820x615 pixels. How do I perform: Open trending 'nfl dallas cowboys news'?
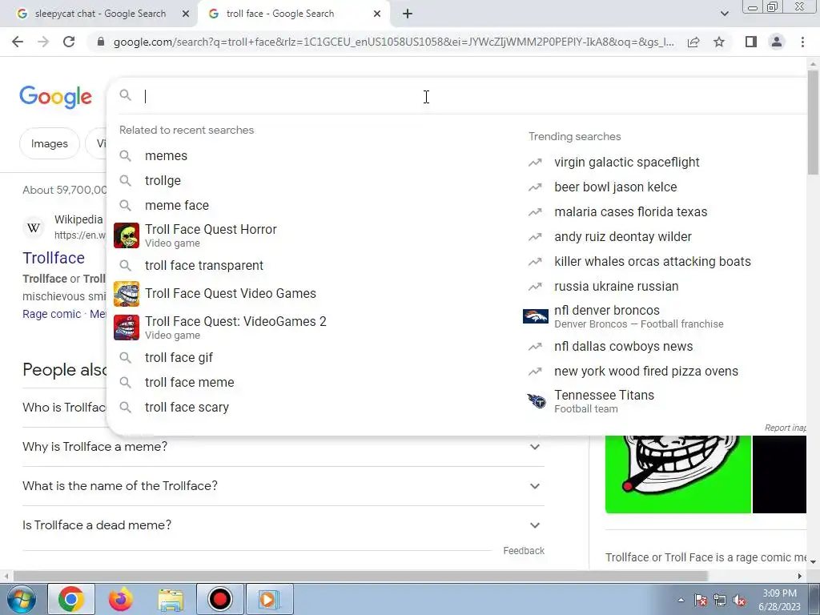tap(623, 347)
